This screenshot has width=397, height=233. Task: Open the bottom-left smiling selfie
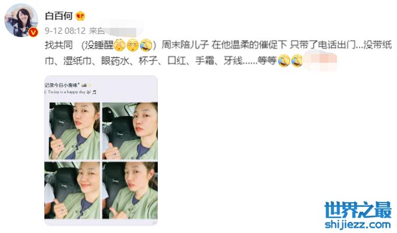point(73,190)
